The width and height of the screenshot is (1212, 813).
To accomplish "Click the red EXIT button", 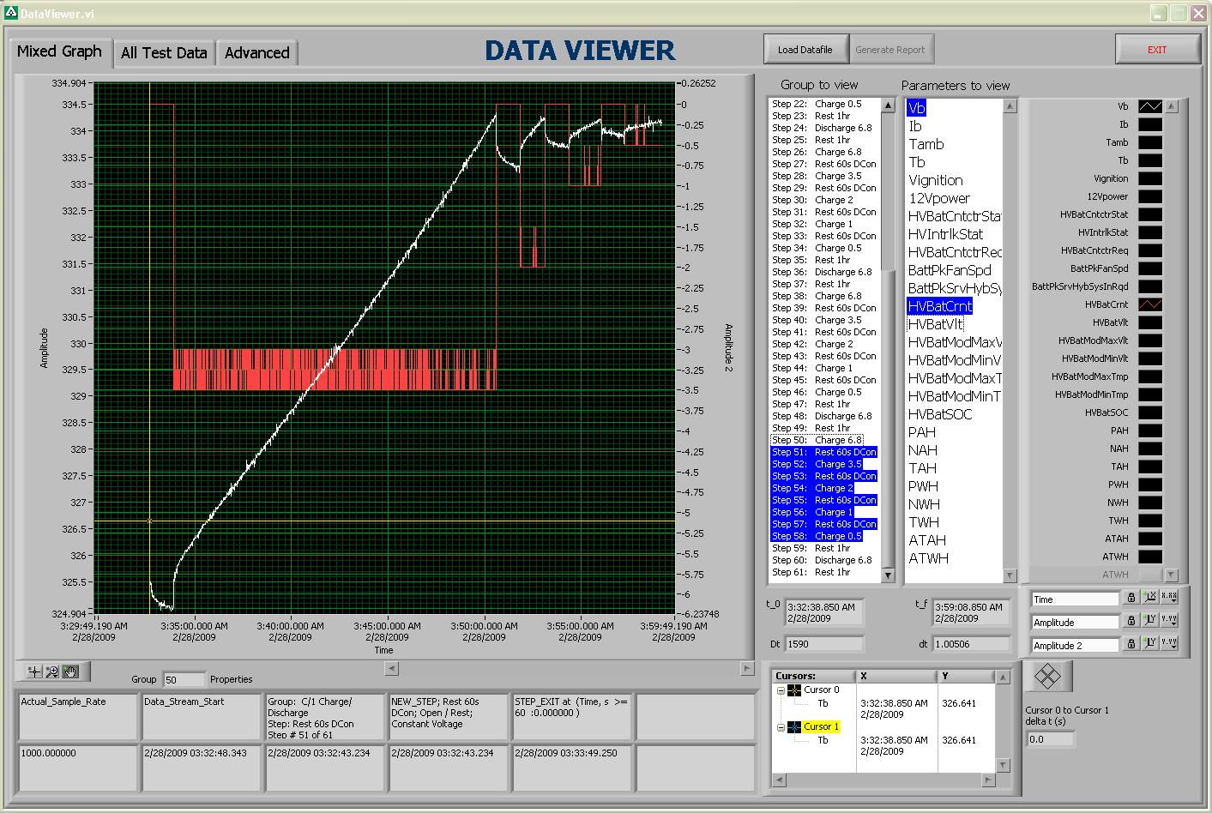I will pyautogui.click(x=1157, y=50).
